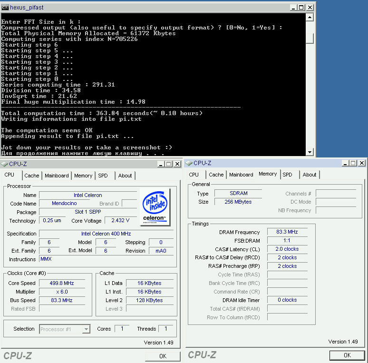368x363 pixels.
Task: Click the memory Type value 'SDRAM'
Action: pos(239,193)
